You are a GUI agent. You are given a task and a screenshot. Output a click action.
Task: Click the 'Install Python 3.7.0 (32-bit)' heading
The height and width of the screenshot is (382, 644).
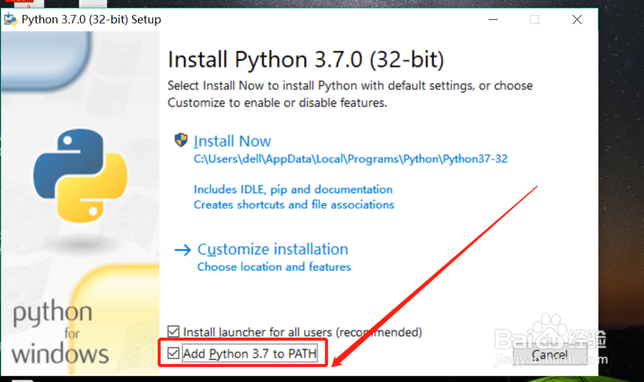tap(306, 60)
